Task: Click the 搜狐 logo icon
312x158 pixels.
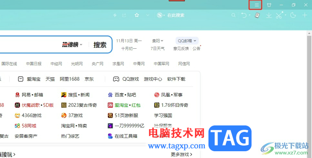Action: point(64,95)
